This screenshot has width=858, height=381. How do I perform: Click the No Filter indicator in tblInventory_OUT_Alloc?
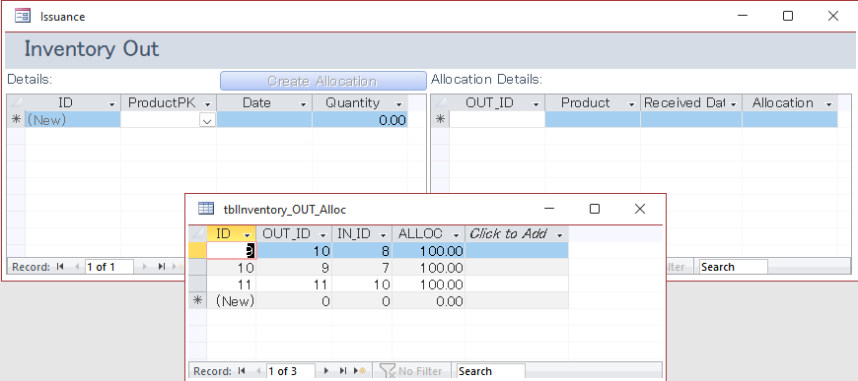point(411,371)
